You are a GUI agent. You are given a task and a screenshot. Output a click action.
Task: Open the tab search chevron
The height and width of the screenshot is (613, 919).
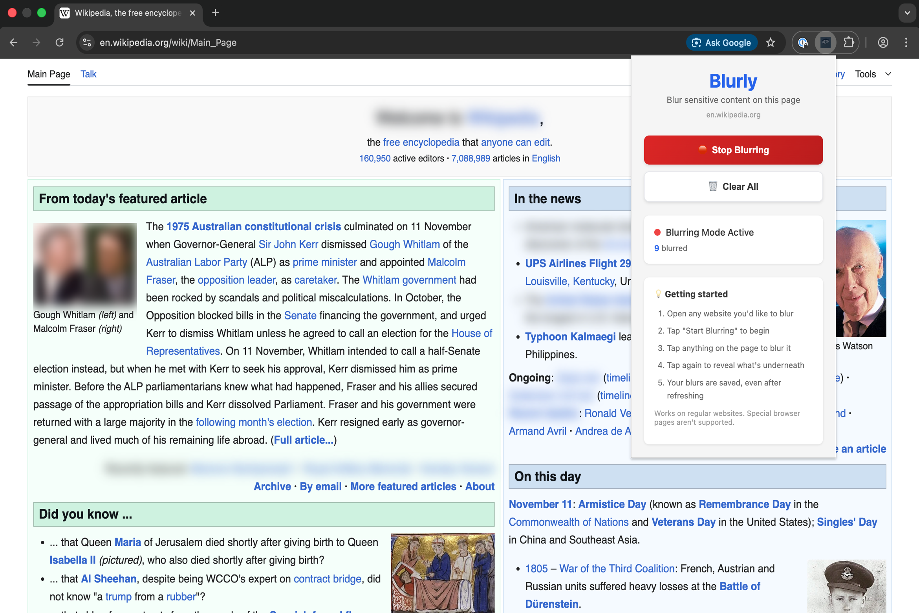pos(907,13)
